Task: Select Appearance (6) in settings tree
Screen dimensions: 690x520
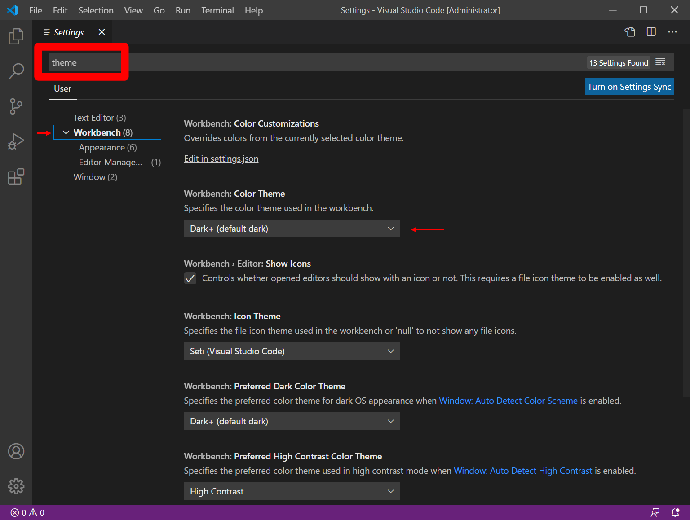Action: [108, 147]
